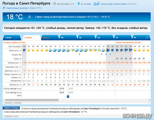
Task: Click the scrollbar right arrow
Action: pyautogui.click(x=149, y=100)
